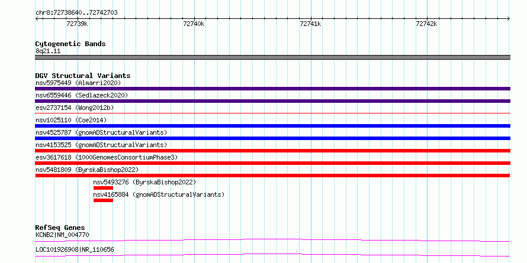Open the nsv1025110 (Coe2014) label
The image size is (527, 263).
pyautogui.click(x=71, y=120)
